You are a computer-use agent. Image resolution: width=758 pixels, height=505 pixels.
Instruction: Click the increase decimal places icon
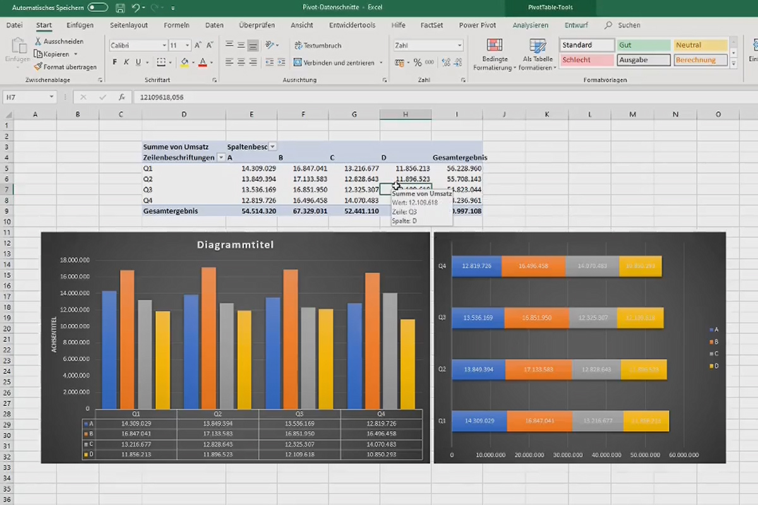446,62
